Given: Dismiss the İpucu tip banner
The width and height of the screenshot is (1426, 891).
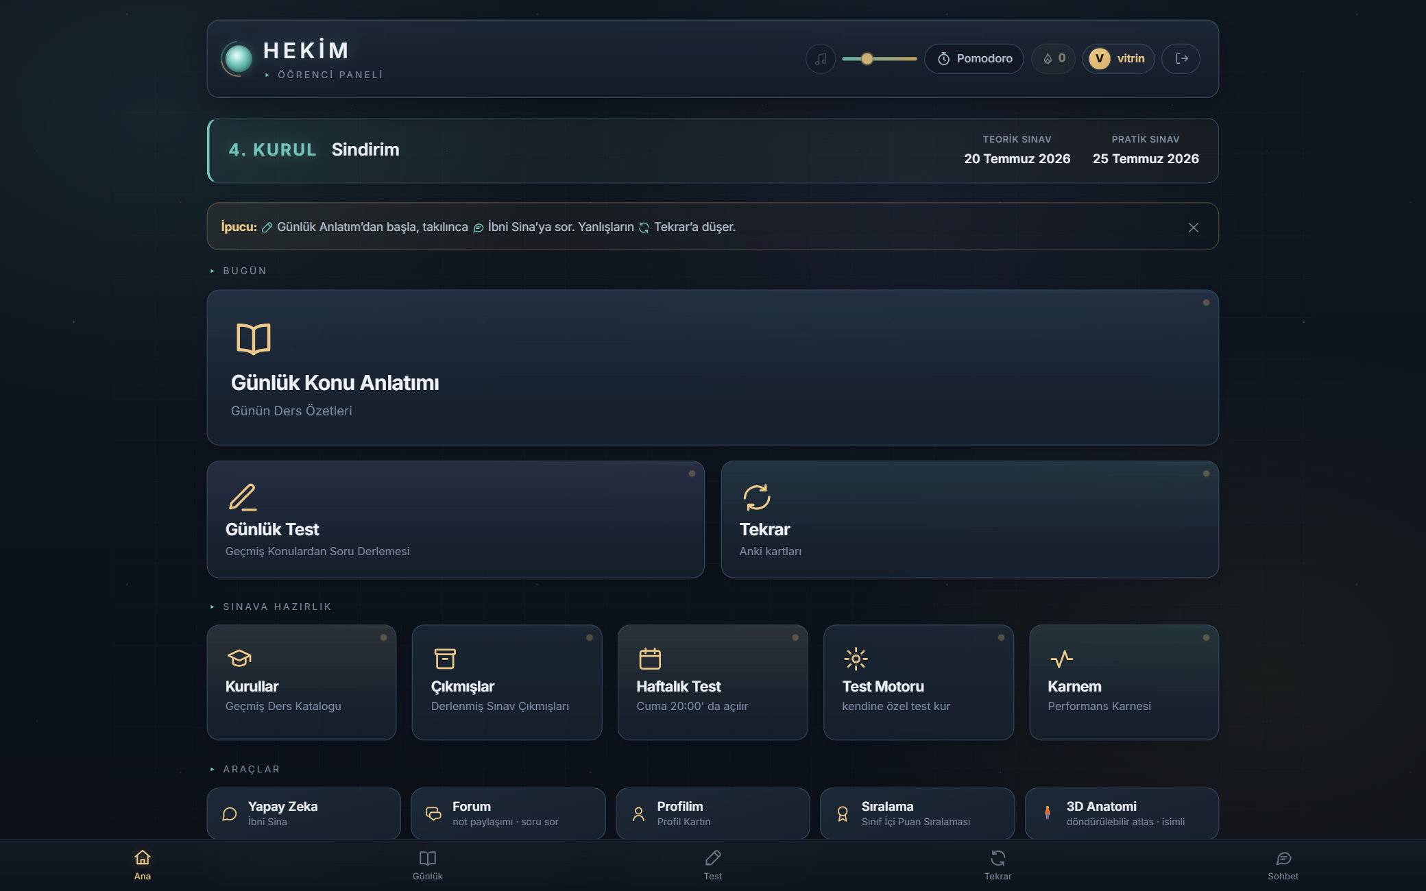Looking at the screenshot, I should click(1194, 228).
